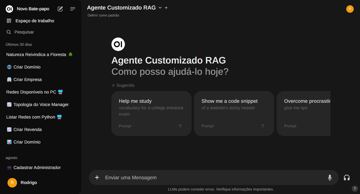360x194 pixels.
Task: Open the Natureza Reivindica a Floresta chat
Action: click(36, 54)
